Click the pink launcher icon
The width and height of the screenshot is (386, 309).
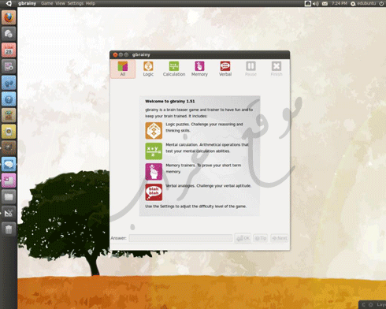click(9, 181)
